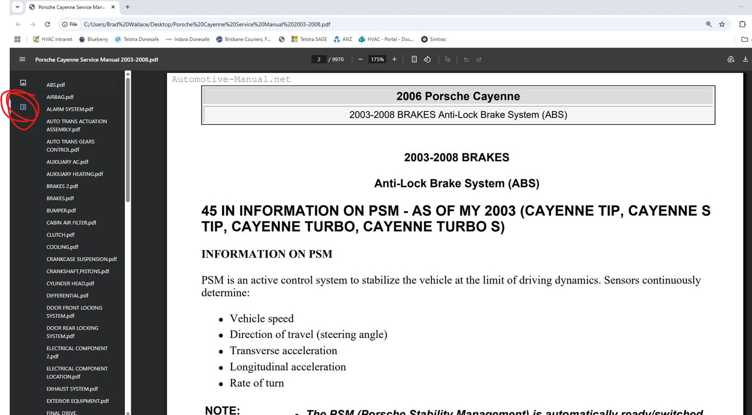752x415 pixels.
Task: Open Indara Donesafe bookmark
Action: [187, 39]
